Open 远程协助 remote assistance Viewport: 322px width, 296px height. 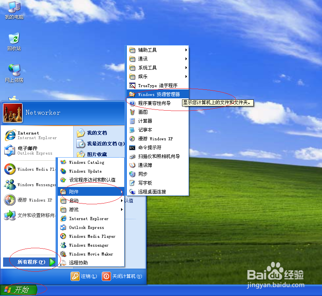pyautogui.click(x=91, y=262)
